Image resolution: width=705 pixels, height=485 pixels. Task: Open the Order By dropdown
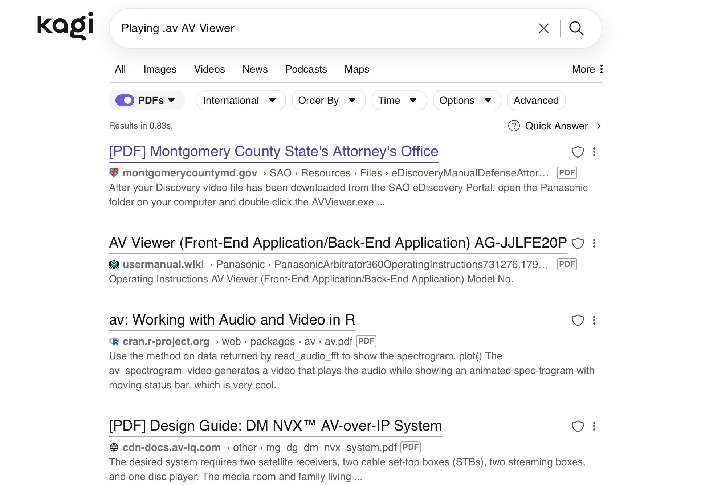click(328, 101)
